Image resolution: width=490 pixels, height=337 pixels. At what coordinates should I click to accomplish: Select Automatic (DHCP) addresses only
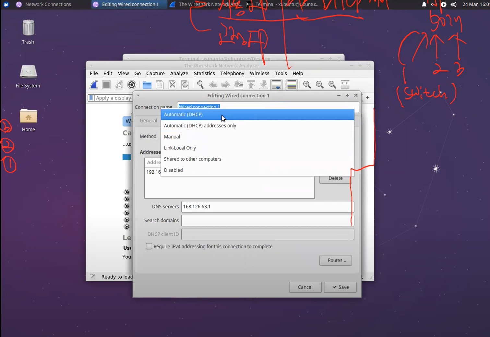pyautogui.click(x=257, y=126)
